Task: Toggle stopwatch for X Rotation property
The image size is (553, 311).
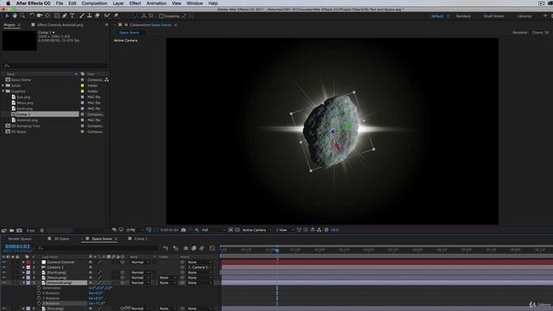Action: click(39, 293)
